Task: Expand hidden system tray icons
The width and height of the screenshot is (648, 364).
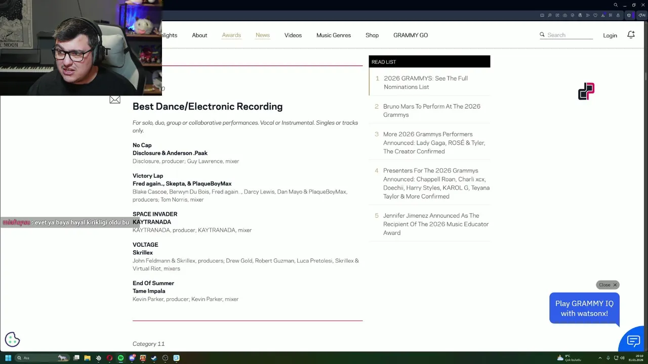Action: pos(600,358)
